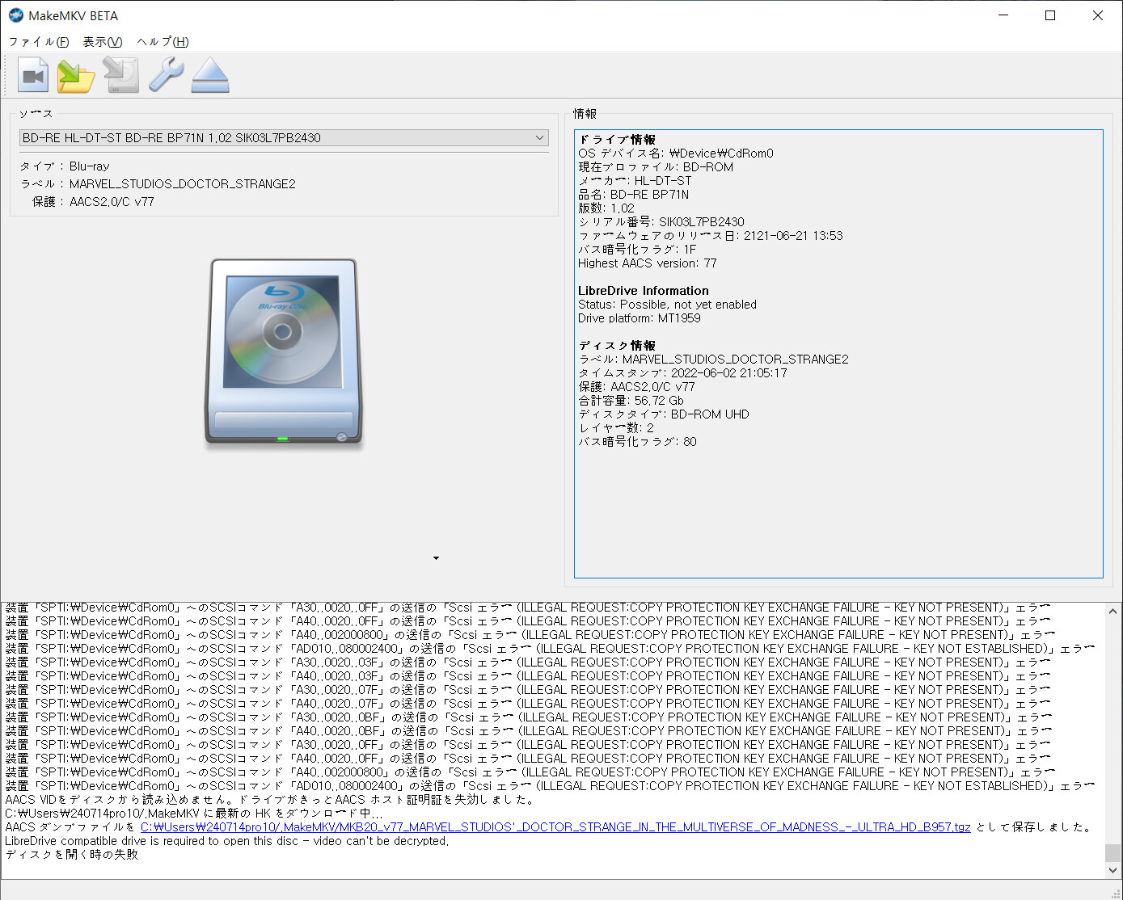Click the ソース group label
This screenshot has height=900, width=1123.
click(36, 114)
